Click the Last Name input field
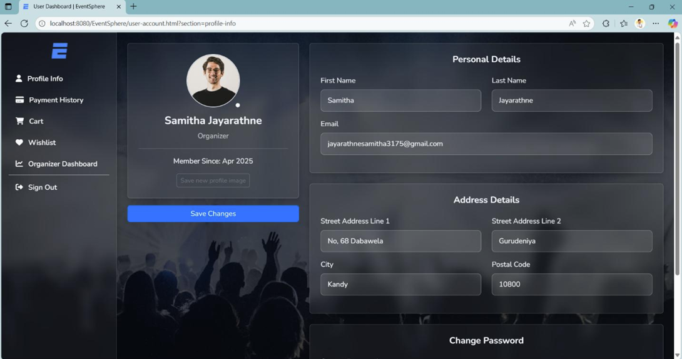 [571, 101]
